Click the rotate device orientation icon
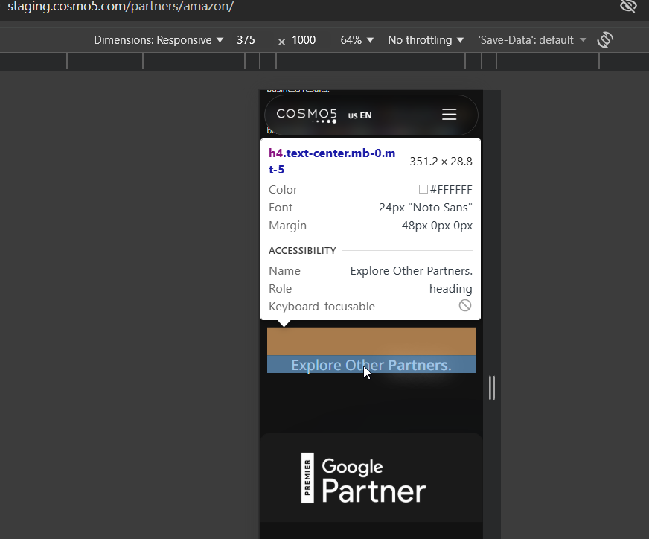649x539 pixels. point(605,40)
